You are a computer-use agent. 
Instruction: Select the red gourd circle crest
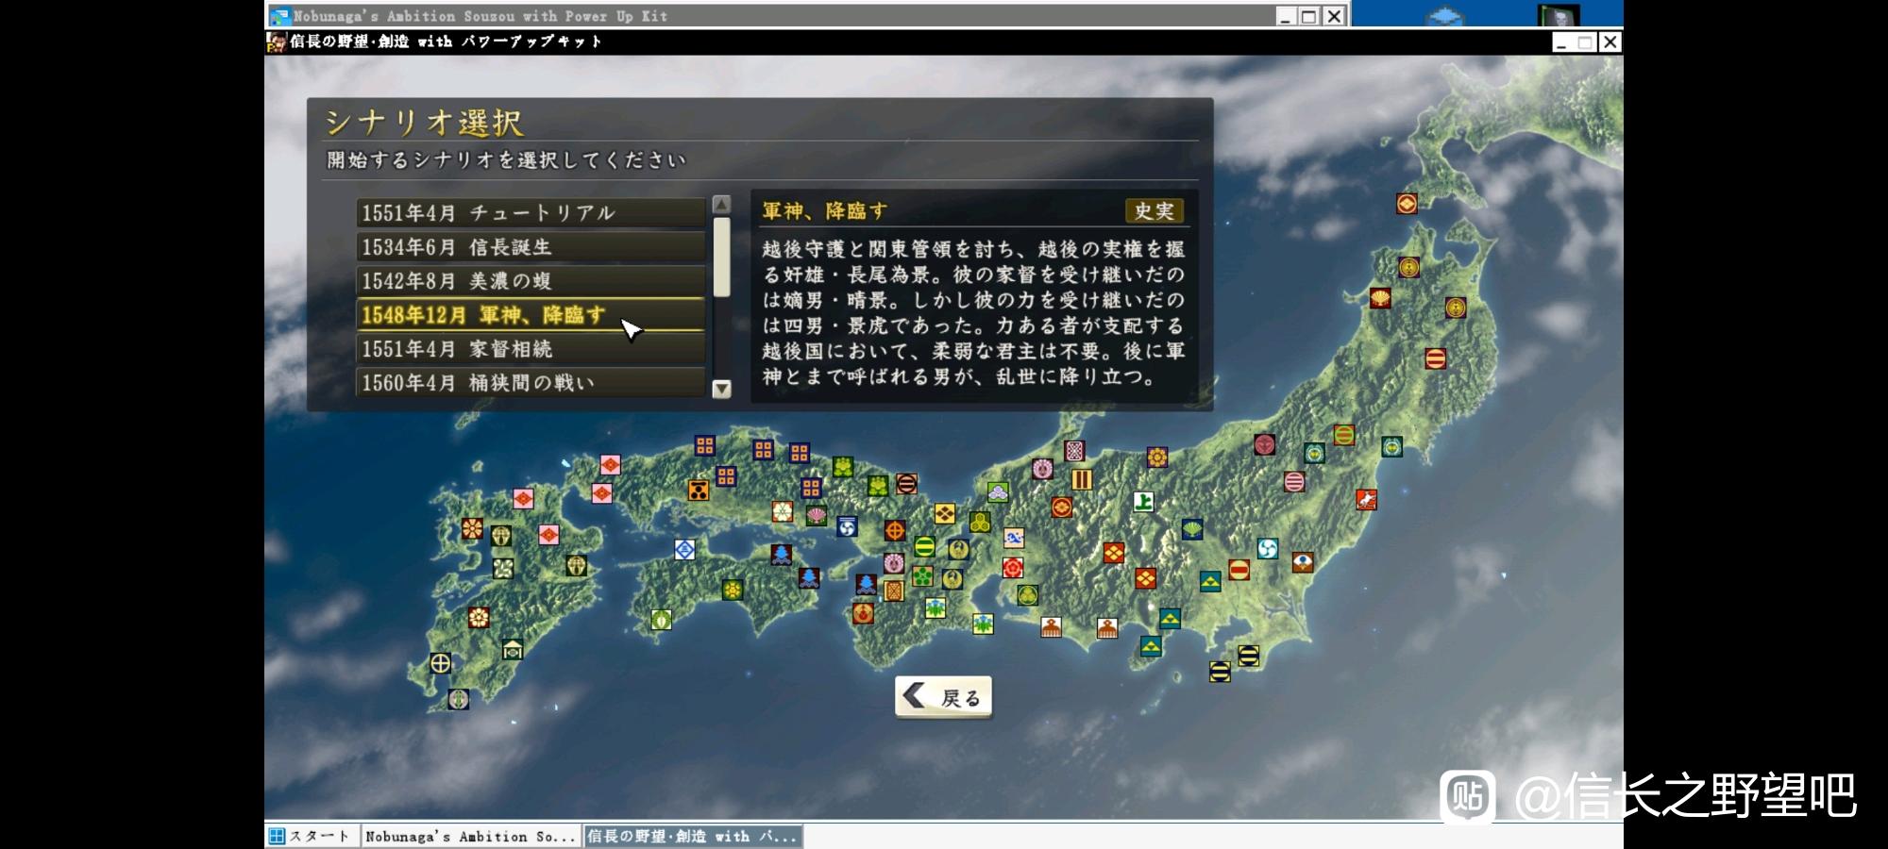coord(863,613)
